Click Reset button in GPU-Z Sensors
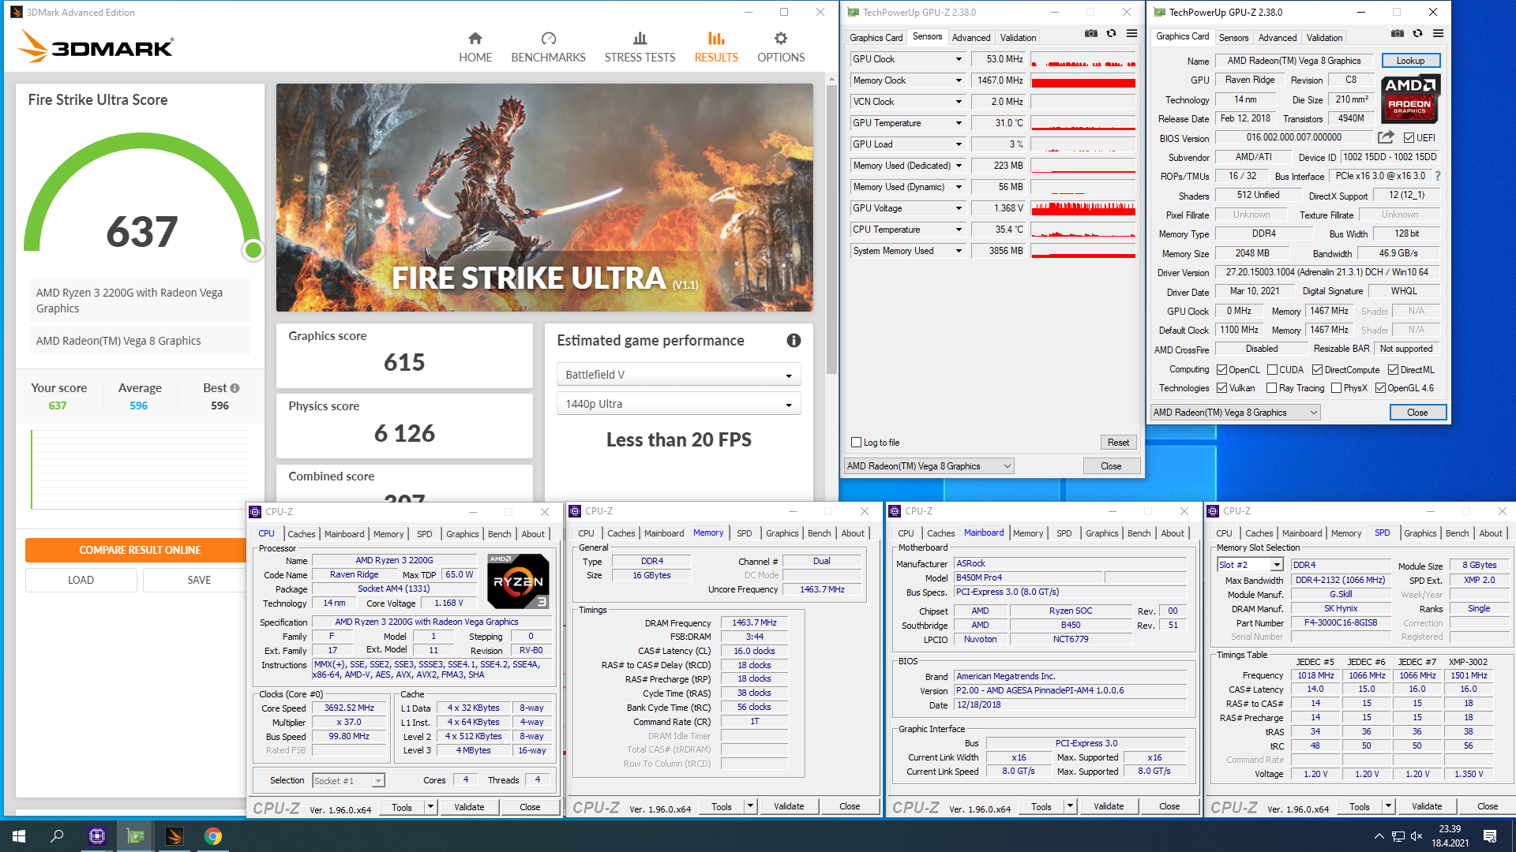 (x=1118, y=443)
